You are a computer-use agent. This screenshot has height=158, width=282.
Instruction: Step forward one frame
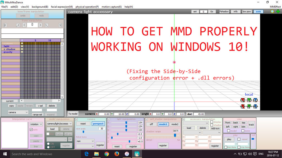[40, 25]
